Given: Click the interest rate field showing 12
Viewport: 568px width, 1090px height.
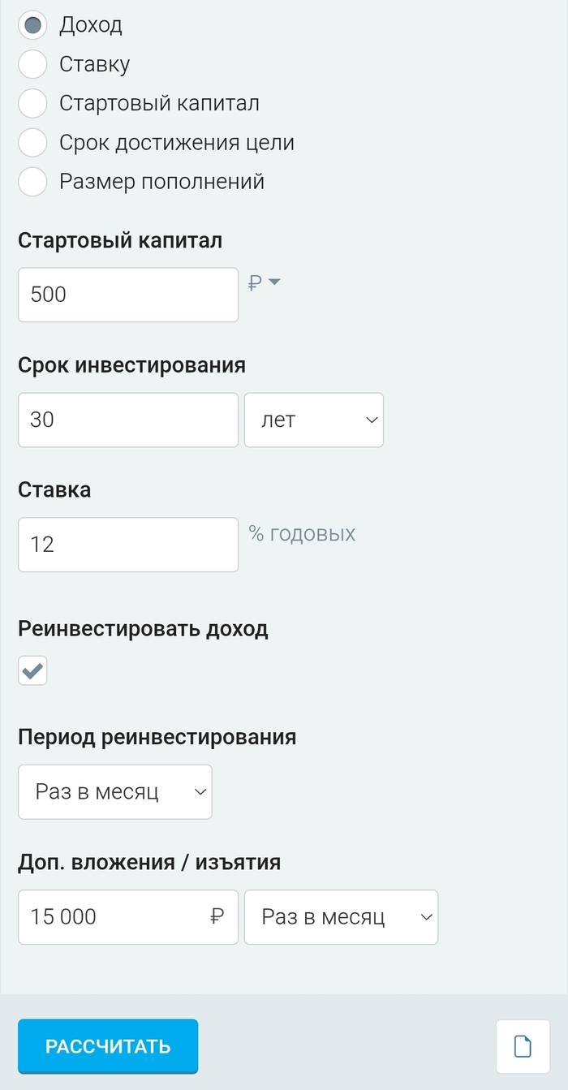Looking at the screenshot, I should pyautogui.click(x=127, y=545).
